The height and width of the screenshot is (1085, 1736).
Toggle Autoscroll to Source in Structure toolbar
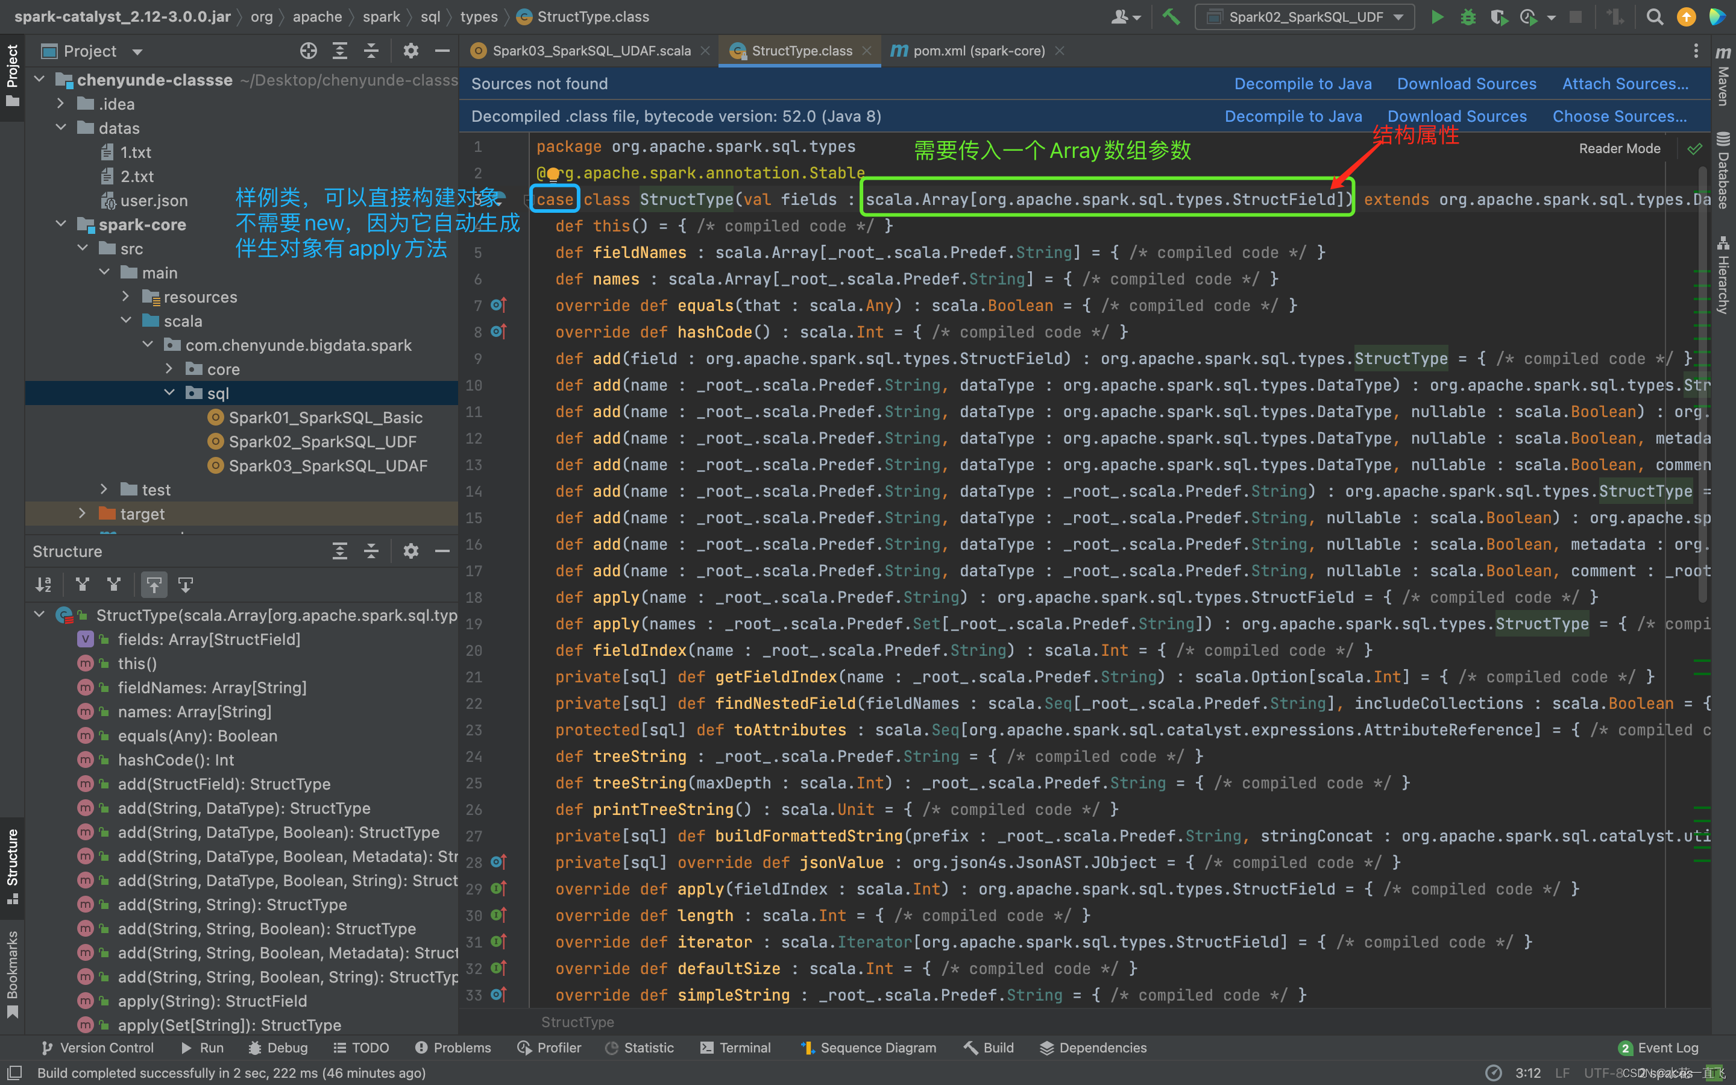(x=154, y=585)
